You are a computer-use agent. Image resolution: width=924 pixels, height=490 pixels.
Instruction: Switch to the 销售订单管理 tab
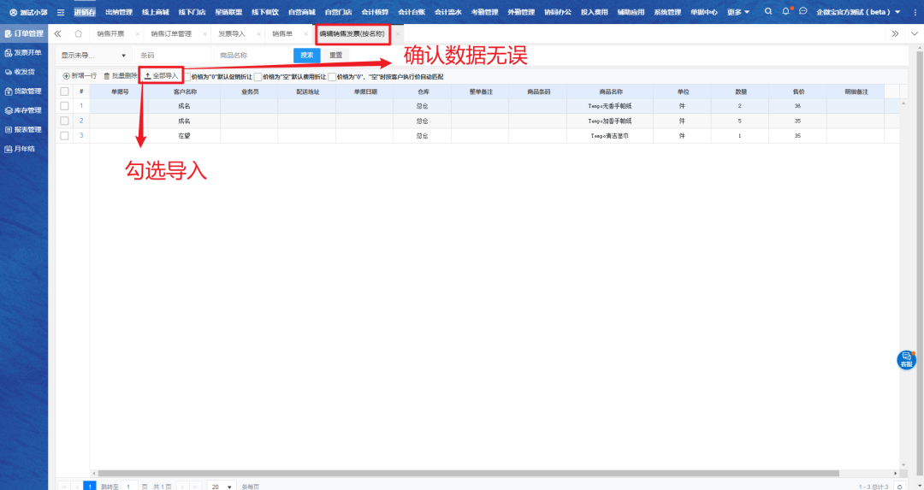[170, 33]
